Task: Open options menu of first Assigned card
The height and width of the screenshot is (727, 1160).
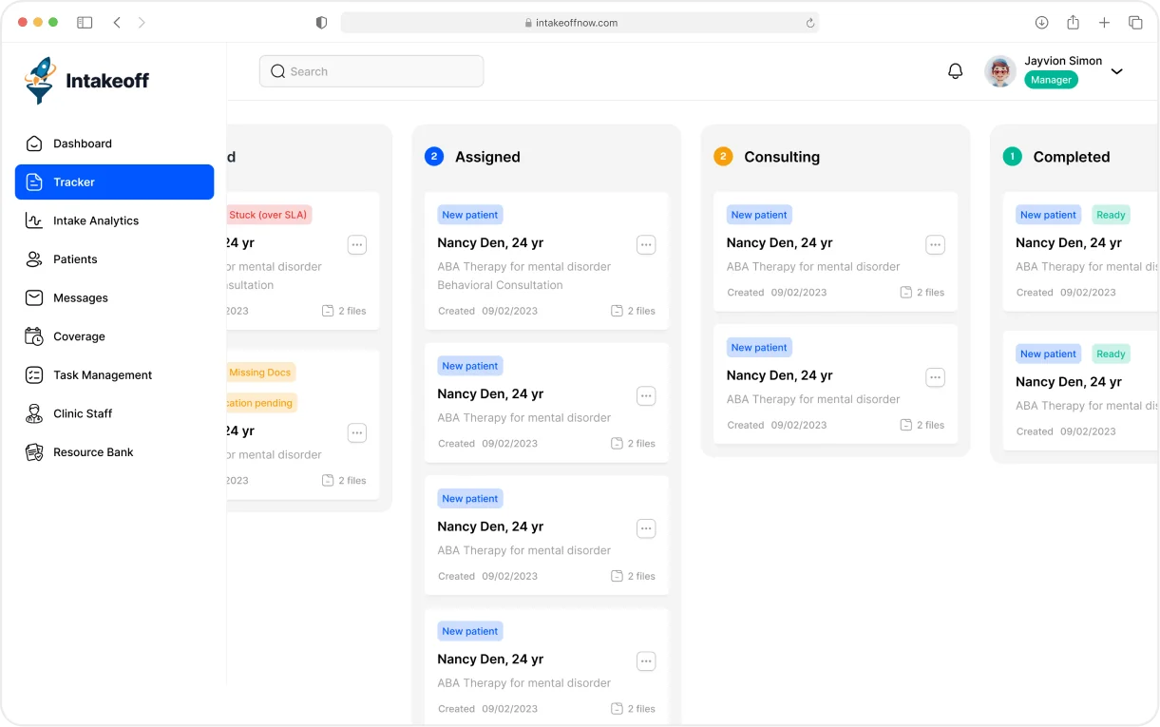Action: pos(646,245)
